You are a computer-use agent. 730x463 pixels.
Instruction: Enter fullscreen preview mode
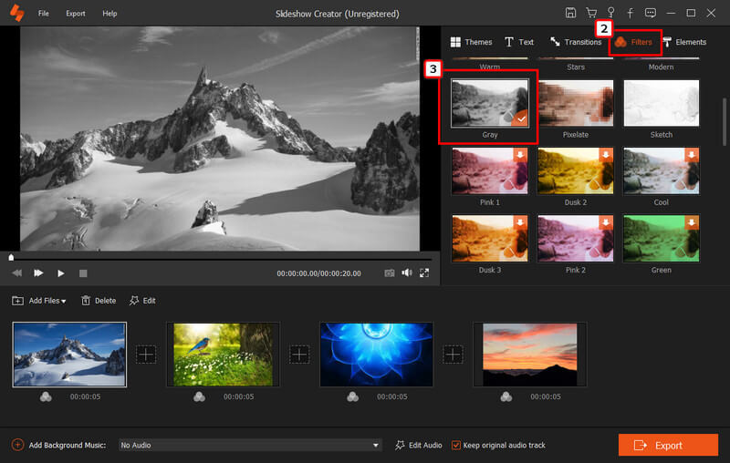point(424,273)
